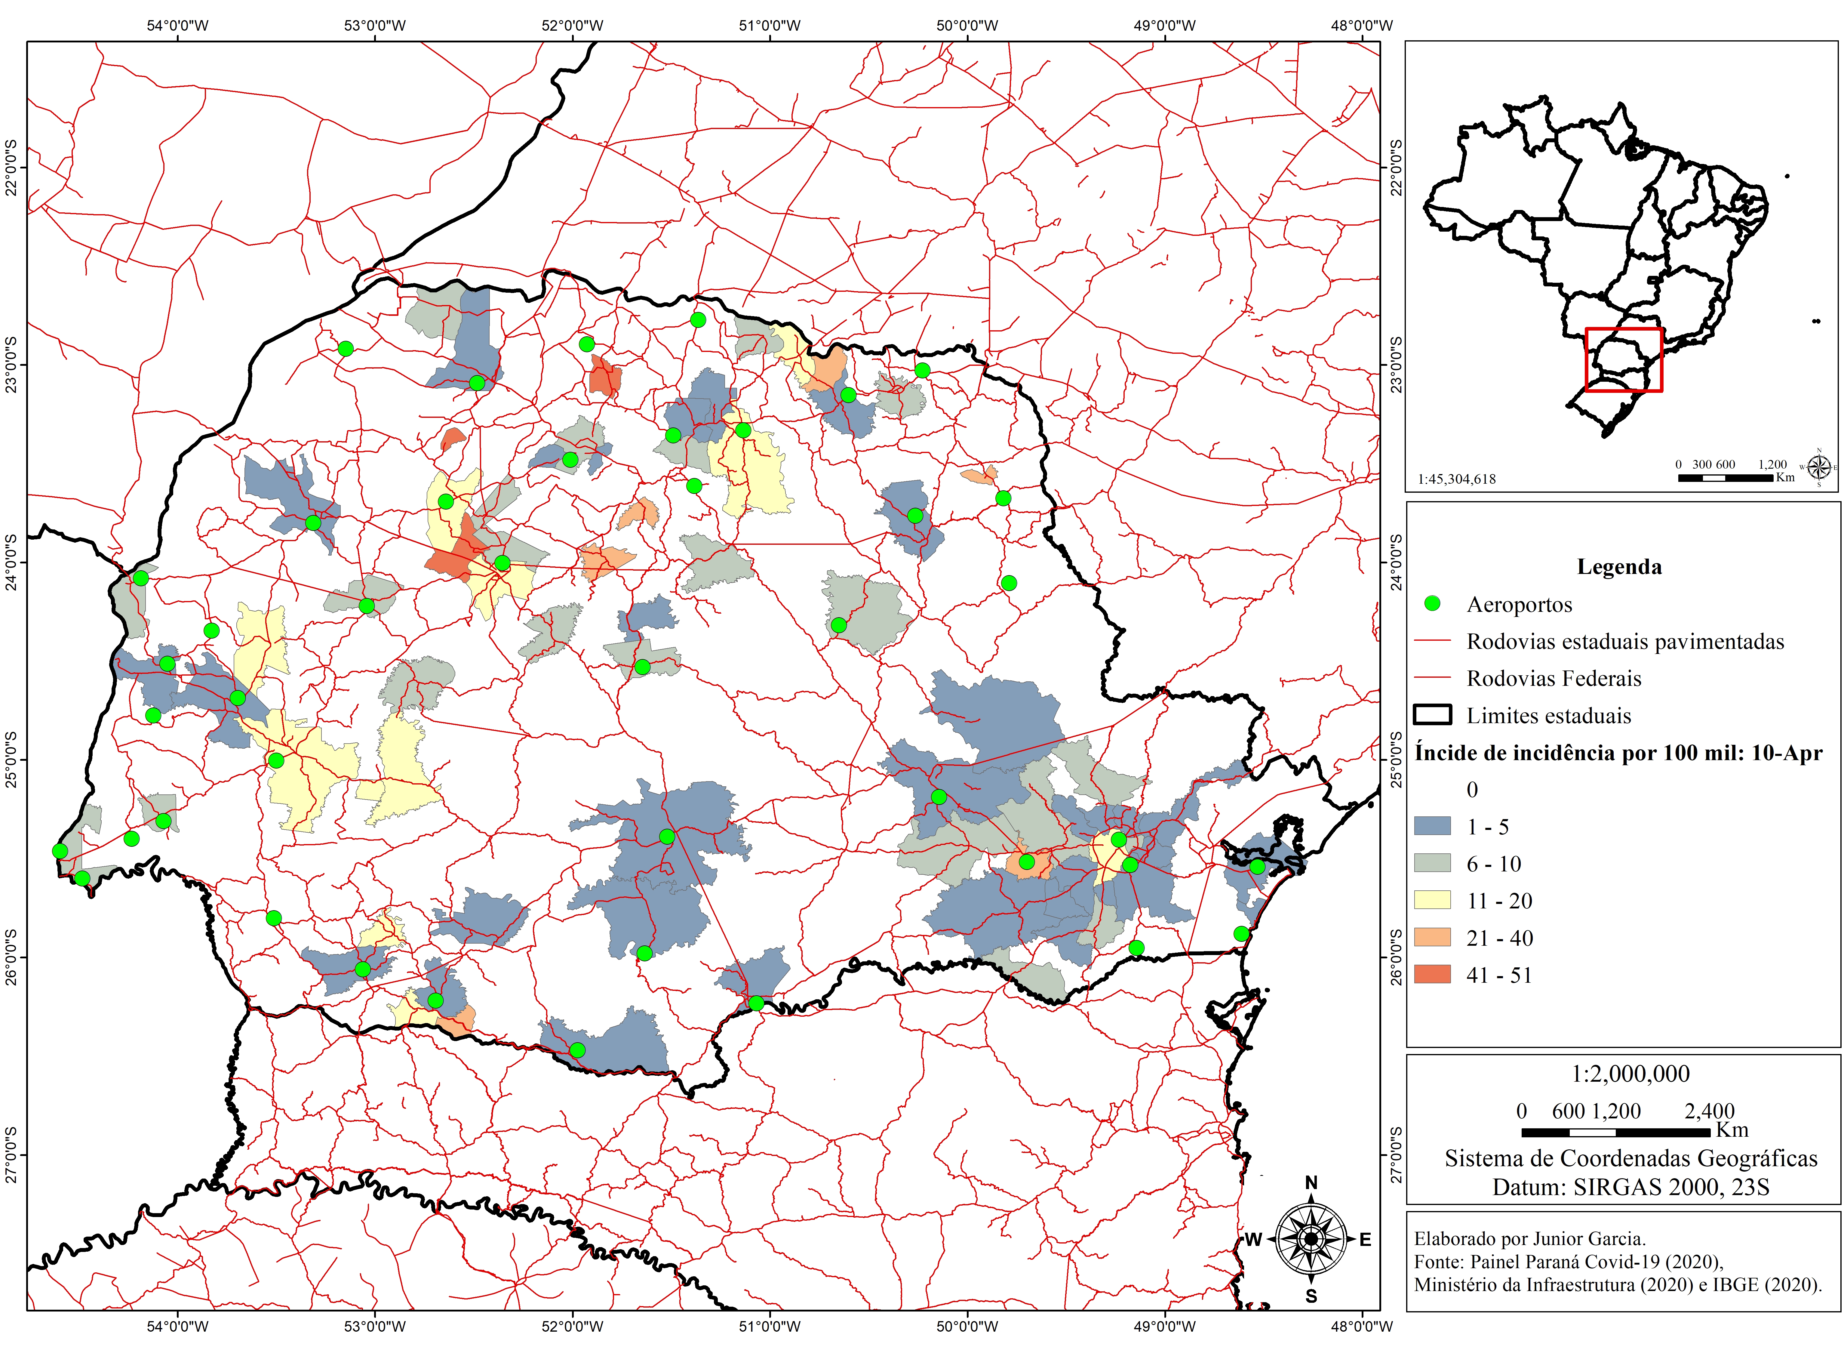Click the 'S' letter on compass rose
1847x1350 pixels.
tap(1311, 1296)
